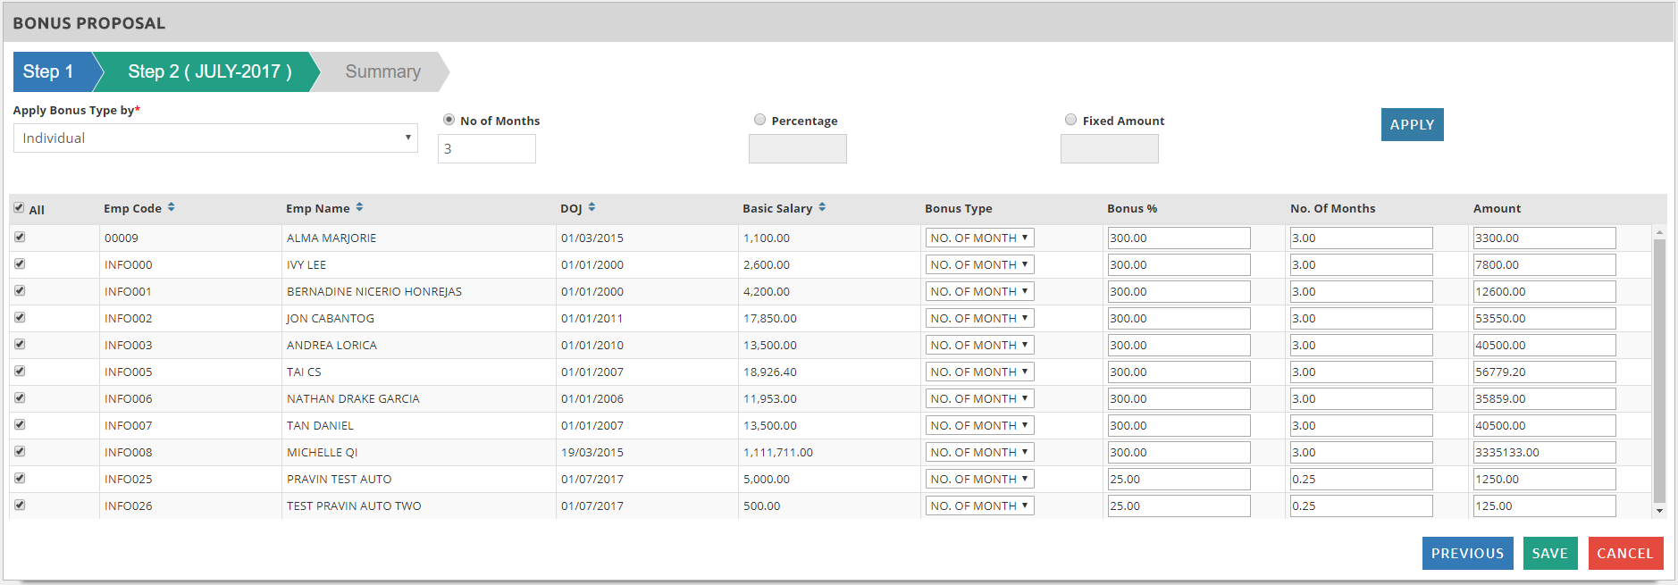The image size is (1678, 585).
Task: Open the Apply Bonus Type by dropdown
Action: click(215, 138)
